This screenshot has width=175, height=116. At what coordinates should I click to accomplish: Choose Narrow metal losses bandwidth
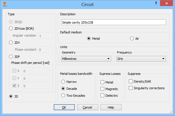(x=63, y=82)
